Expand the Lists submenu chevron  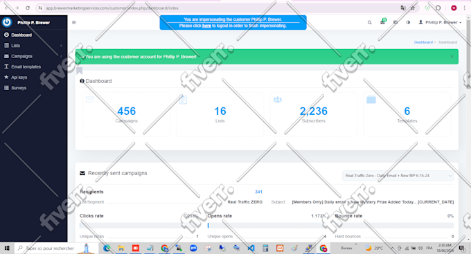click(x=61, y=46)
